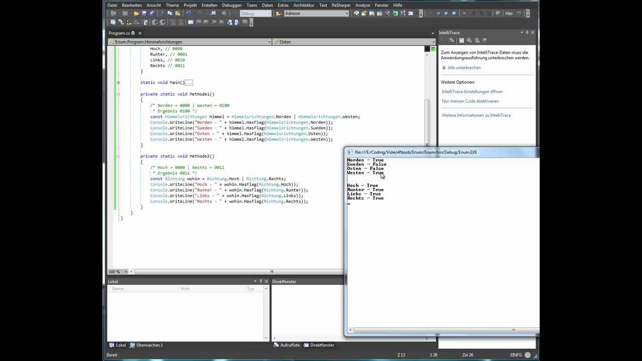Click the Name column header in Lokal

143,289
